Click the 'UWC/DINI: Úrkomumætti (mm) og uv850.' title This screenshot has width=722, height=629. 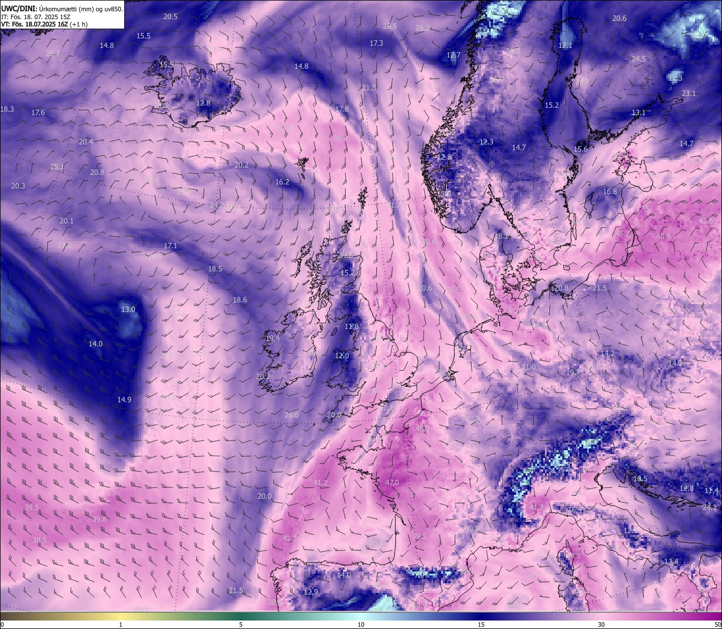61,9
